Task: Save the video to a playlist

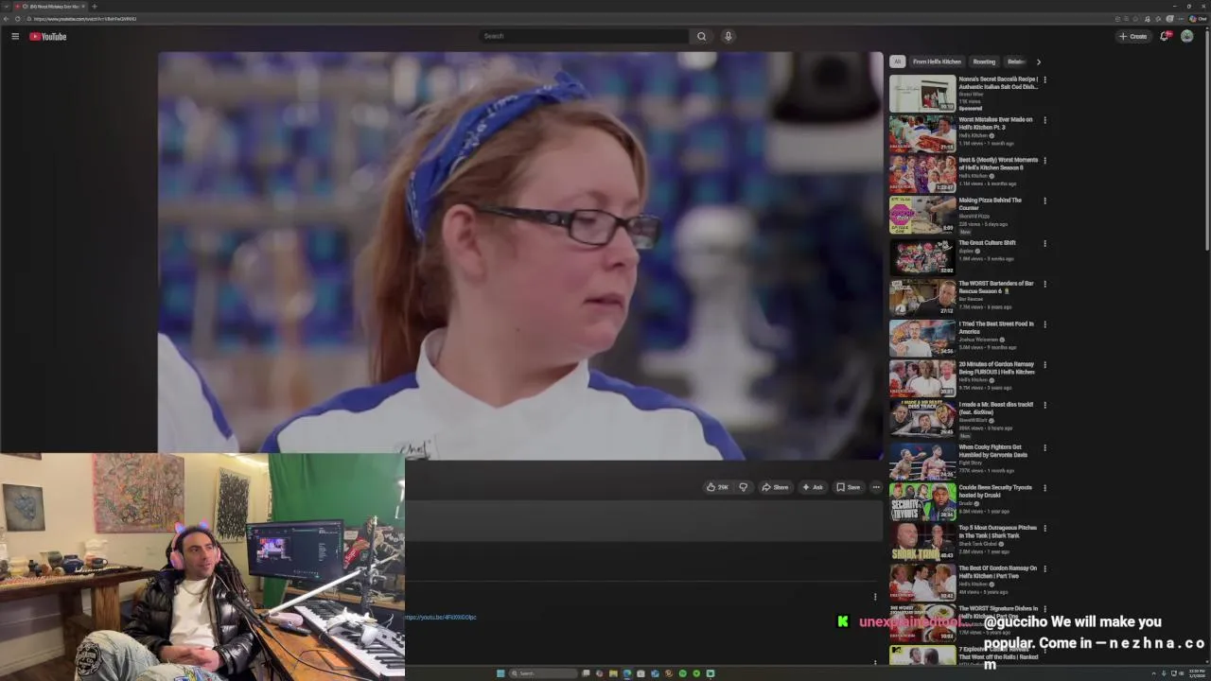Action: click(849, 487)
